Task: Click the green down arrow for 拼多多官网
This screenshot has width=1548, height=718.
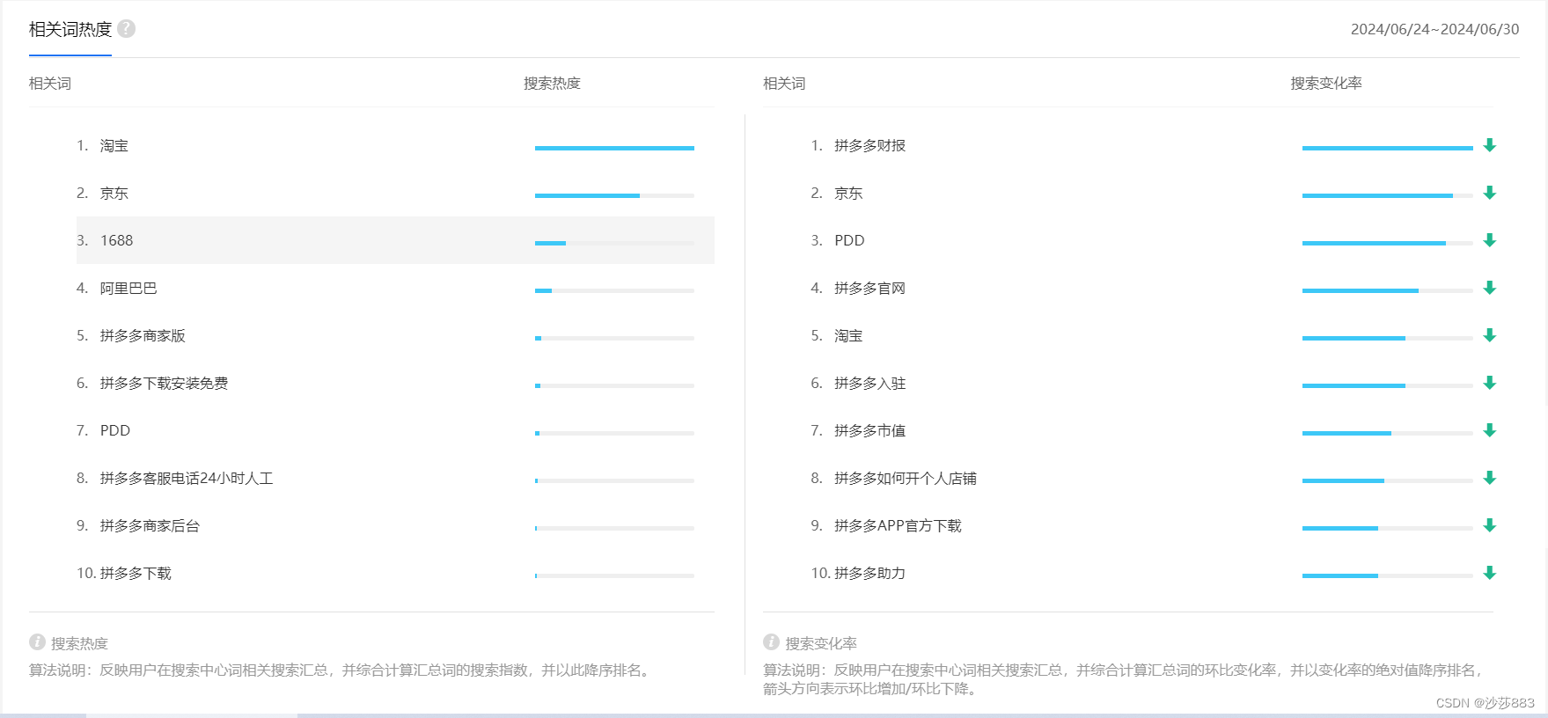Action: (x=1490, y=288)
